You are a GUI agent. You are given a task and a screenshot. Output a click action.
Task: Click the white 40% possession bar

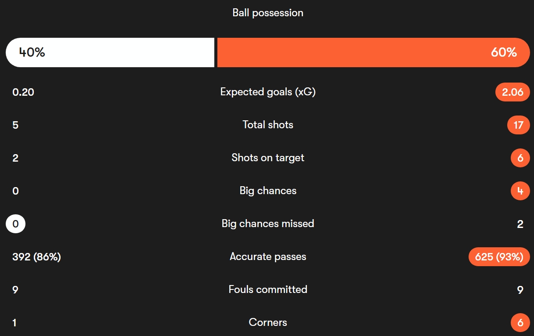pos(110,52)
